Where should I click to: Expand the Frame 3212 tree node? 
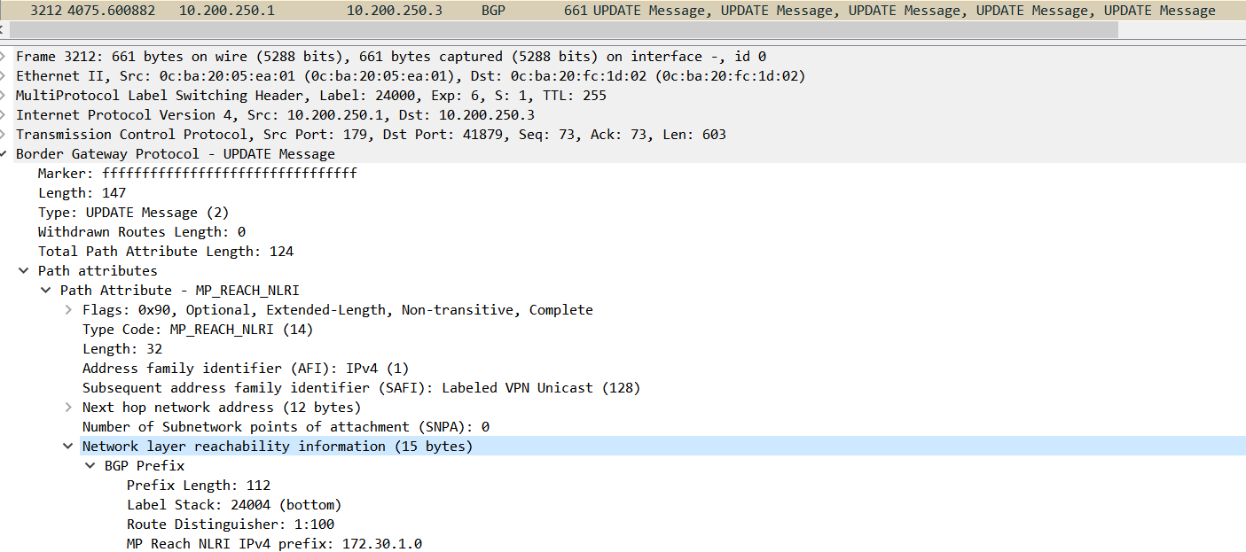pyautogui.click(x=4, y=57)
